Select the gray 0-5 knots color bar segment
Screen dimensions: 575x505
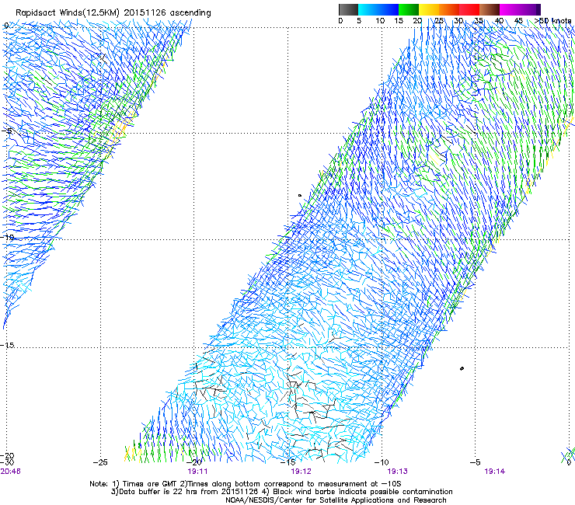tap(348, 9)
